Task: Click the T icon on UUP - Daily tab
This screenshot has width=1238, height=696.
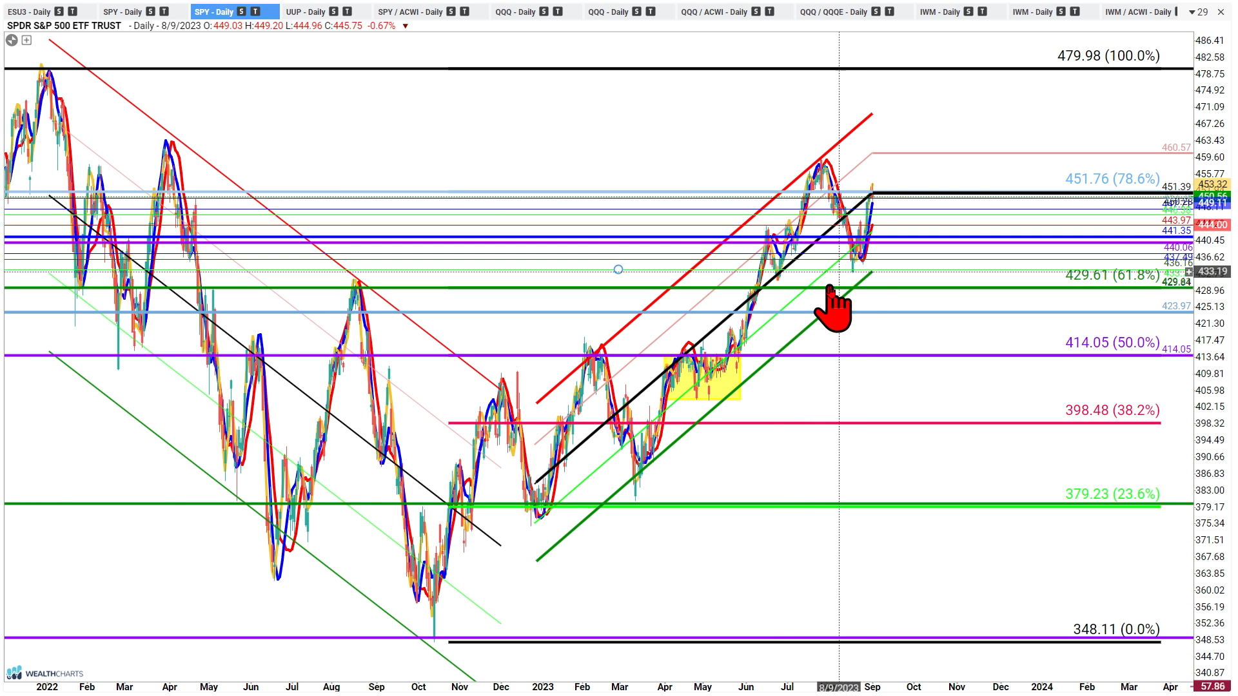Action: coord(348,12)
